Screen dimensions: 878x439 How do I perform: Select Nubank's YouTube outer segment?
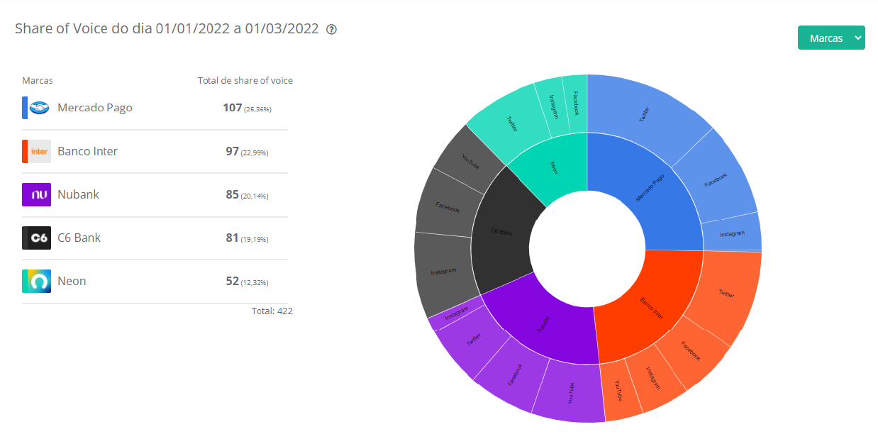[571, 394]
